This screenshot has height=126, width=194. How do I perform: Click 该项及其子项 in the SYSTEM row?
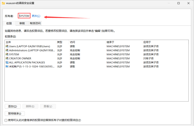coord(151,54)
